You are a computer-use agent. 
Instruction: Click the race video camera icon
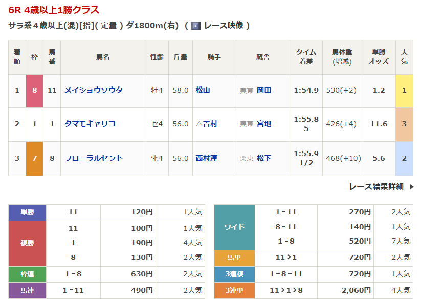(x=195, y=26)
